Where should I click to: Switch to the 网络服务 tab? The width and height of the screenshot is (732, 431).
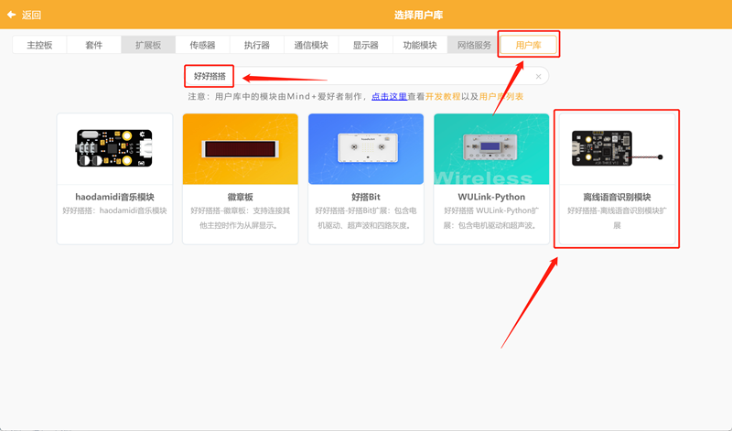tap(474, 45)
